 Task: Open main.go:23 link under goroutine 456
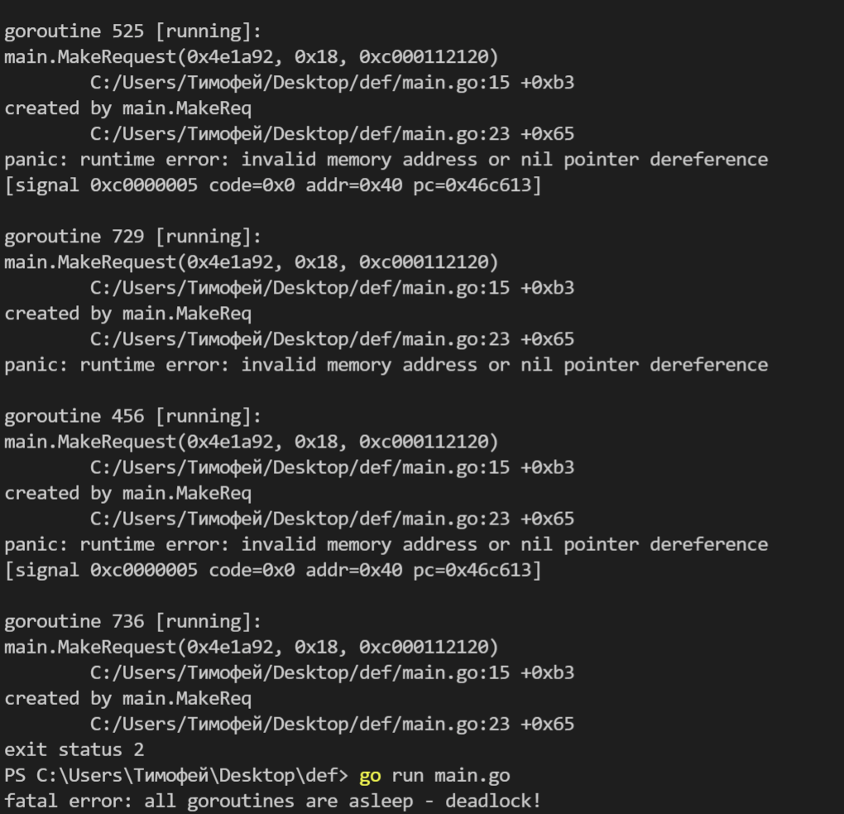pyautogui.click(x=300, y=519)
